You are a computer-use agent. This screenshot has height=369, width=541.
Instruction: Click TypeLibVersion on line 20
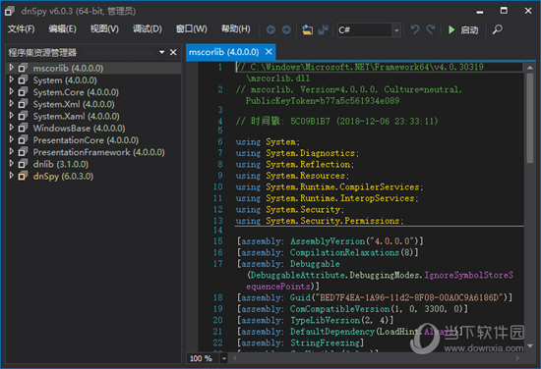326,320
